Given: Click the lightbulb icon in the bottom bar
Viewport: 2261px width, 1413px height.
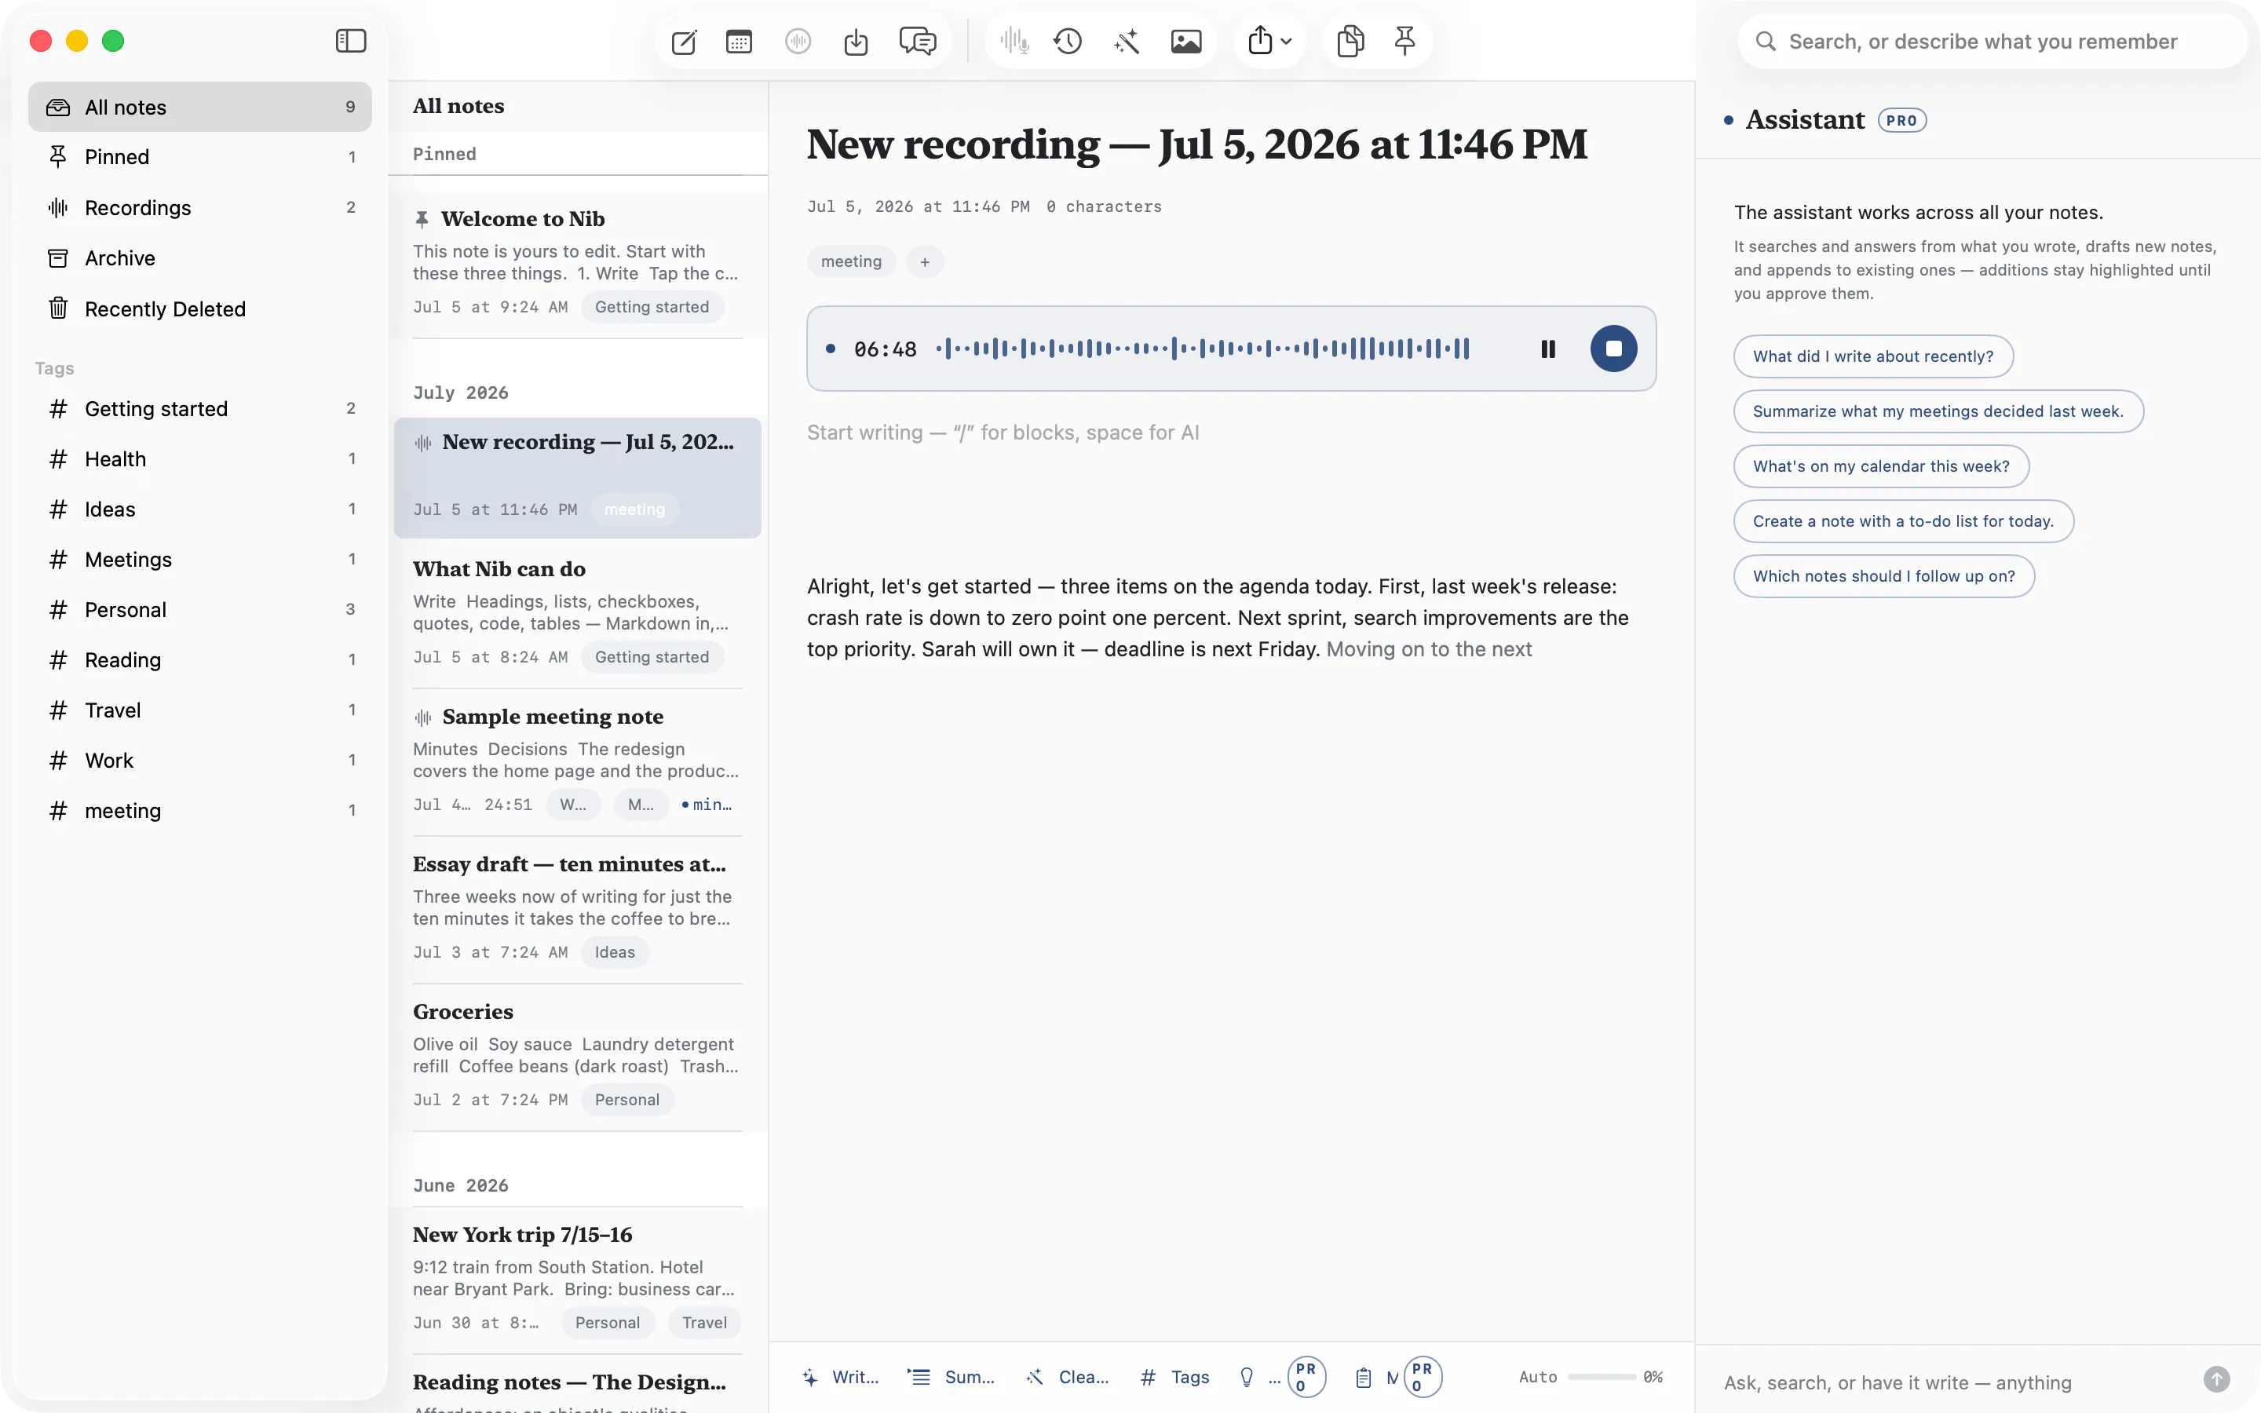Looking at the screenshot, I should 1247,1377.
